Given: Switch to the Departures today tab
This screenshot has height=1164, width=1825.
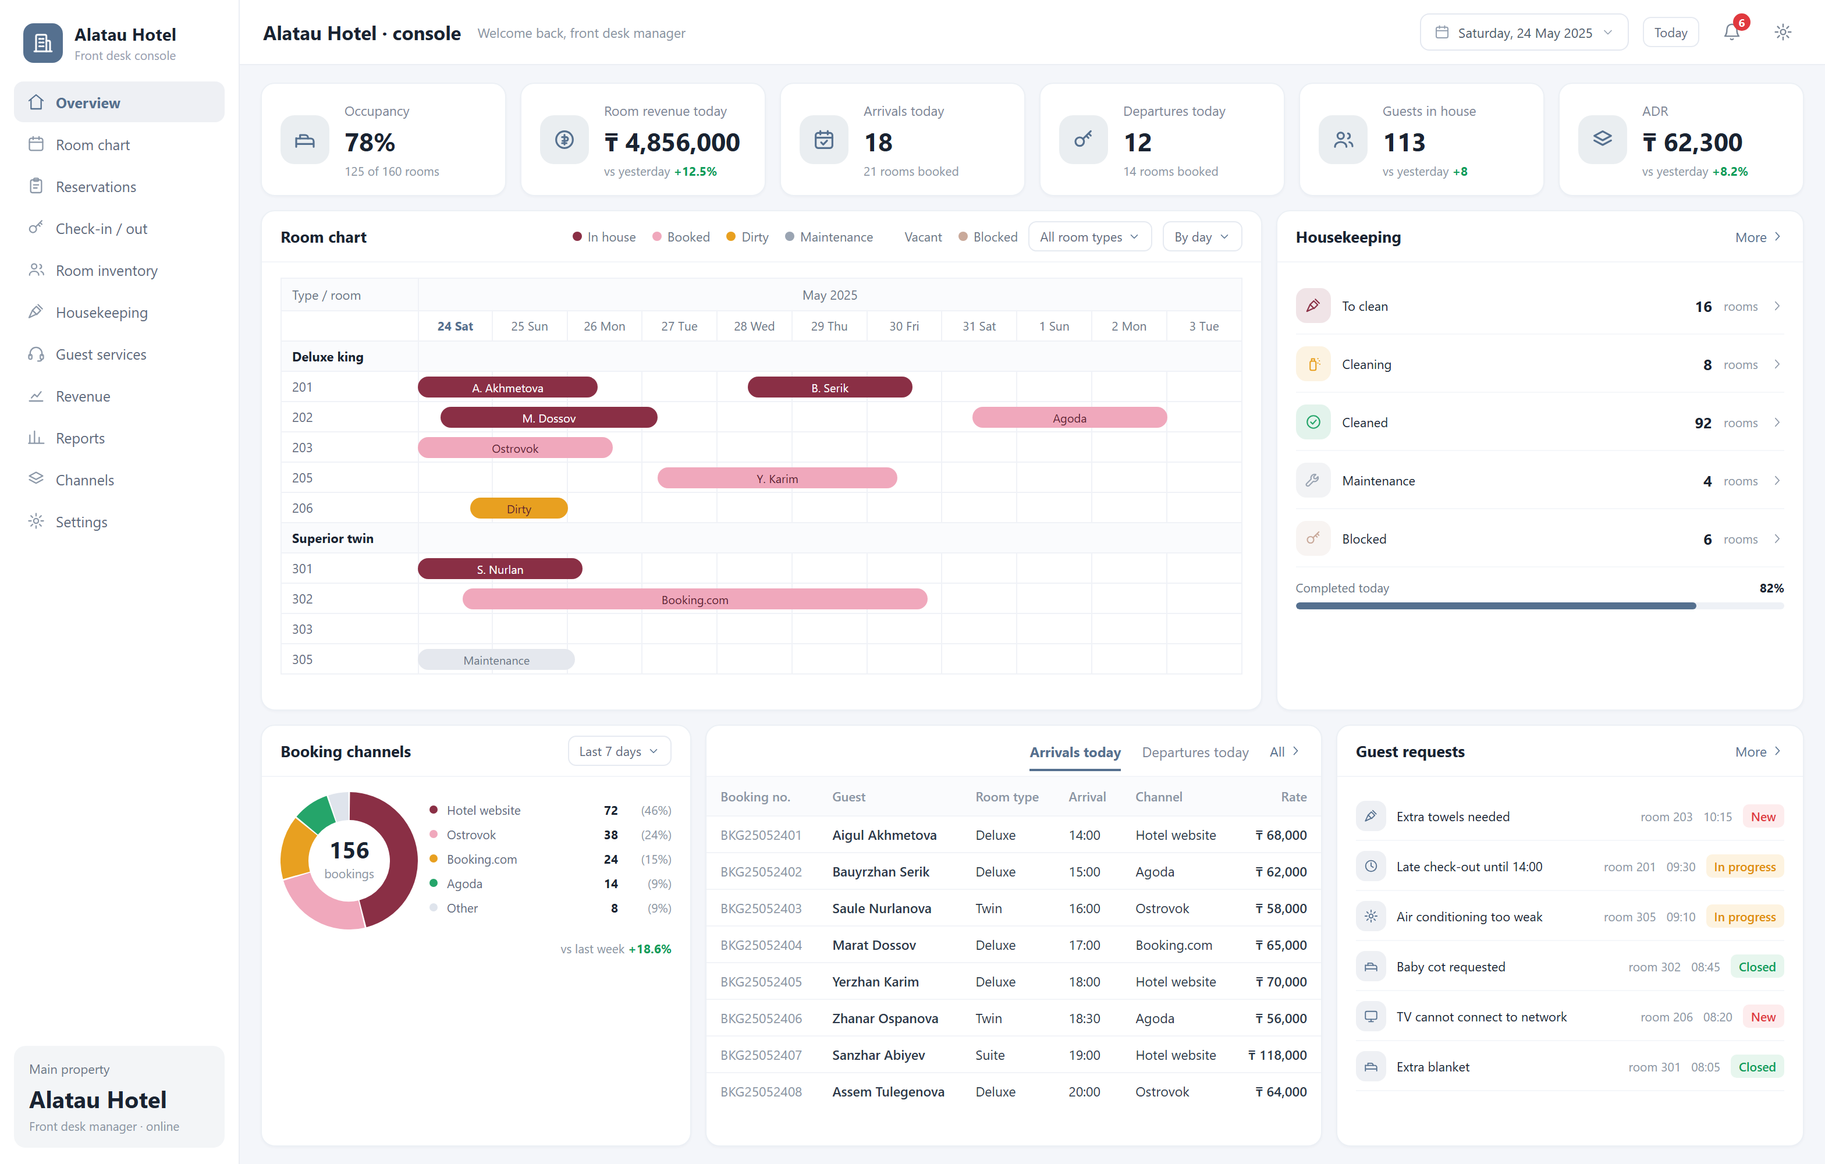Looking at the screenshot, I should (1194, 752).
